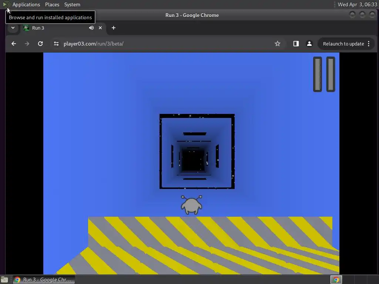The width and height of the screenshot is (379, 284).
Task: Bookmark this page with the star
Action: click(x=278, y=44)
